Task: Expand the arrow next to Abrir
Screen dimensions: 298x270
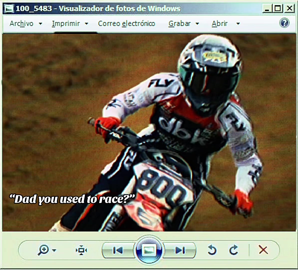Action: point(238,24)
